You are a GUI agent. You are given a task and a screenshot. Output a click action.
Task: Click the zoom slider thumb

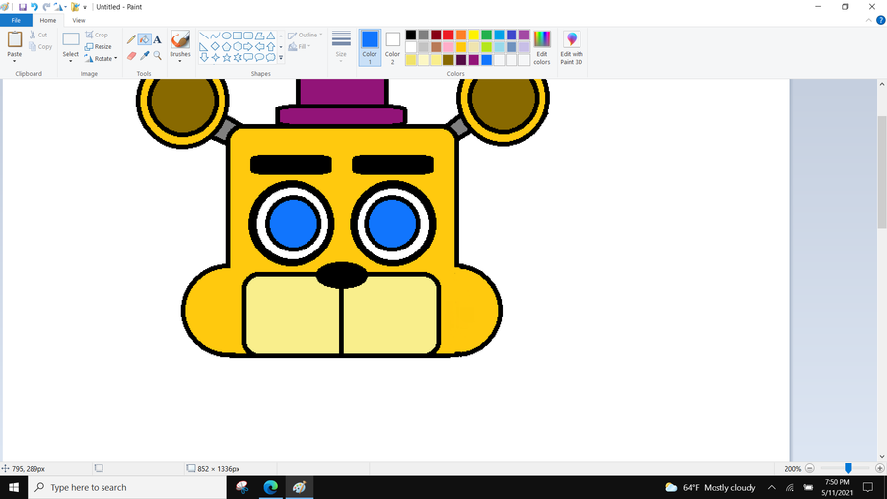pyautogui.click(x=848, y=468)
